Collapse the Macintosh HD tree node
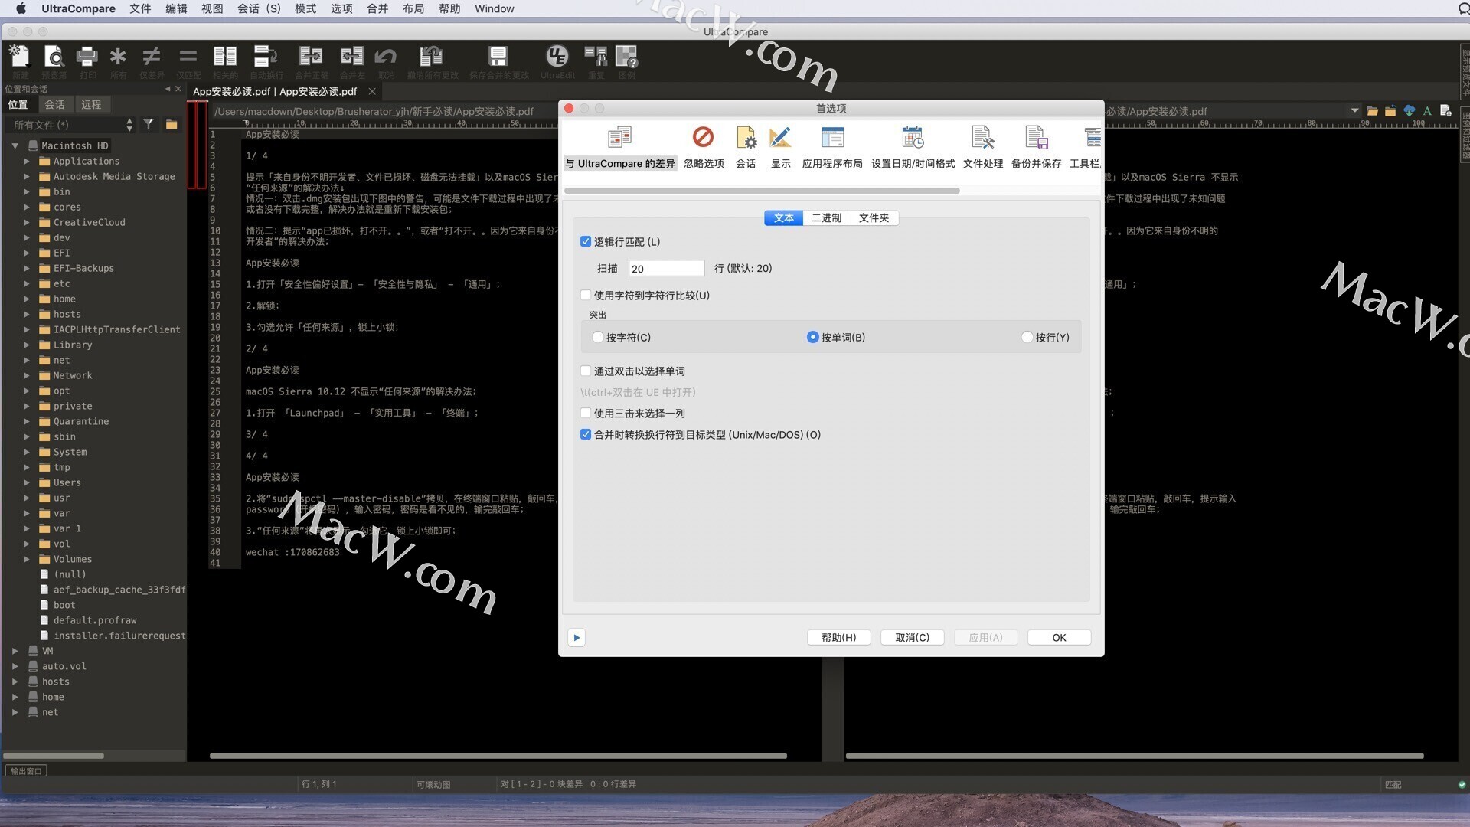 pos(15,145)
